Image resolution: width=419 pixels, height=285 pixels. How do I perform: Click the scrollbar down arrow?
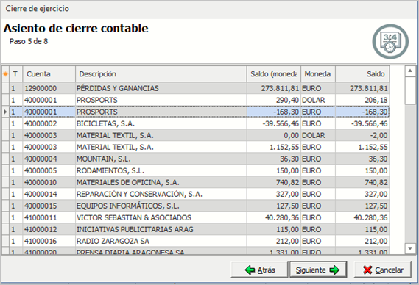410,248
